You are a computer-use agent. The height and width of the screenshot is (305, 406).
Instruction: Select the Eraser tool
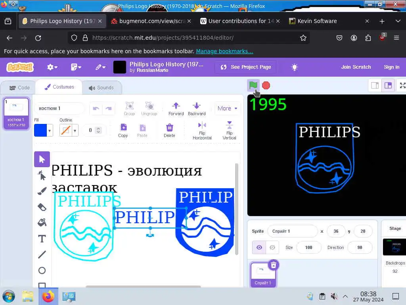point(42,207)
